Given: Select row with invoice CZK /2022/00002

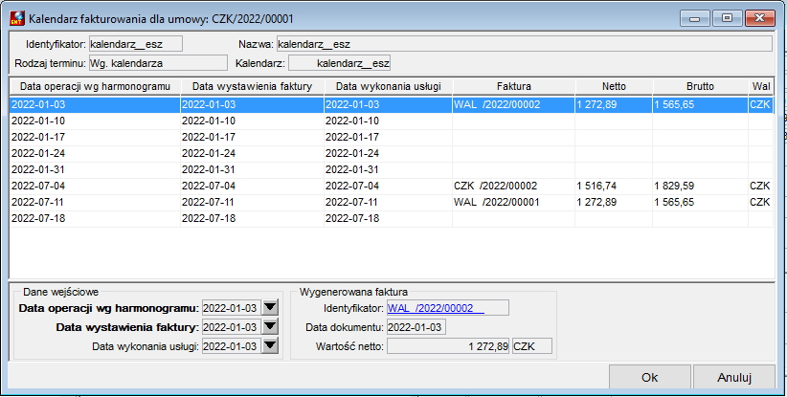Looking at the screenshot, I should (x=392, y=186).
